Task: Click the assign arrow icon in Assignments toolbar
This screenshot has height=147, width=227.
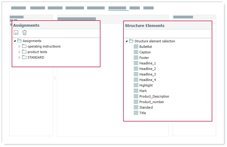Action: pos(16,33)
